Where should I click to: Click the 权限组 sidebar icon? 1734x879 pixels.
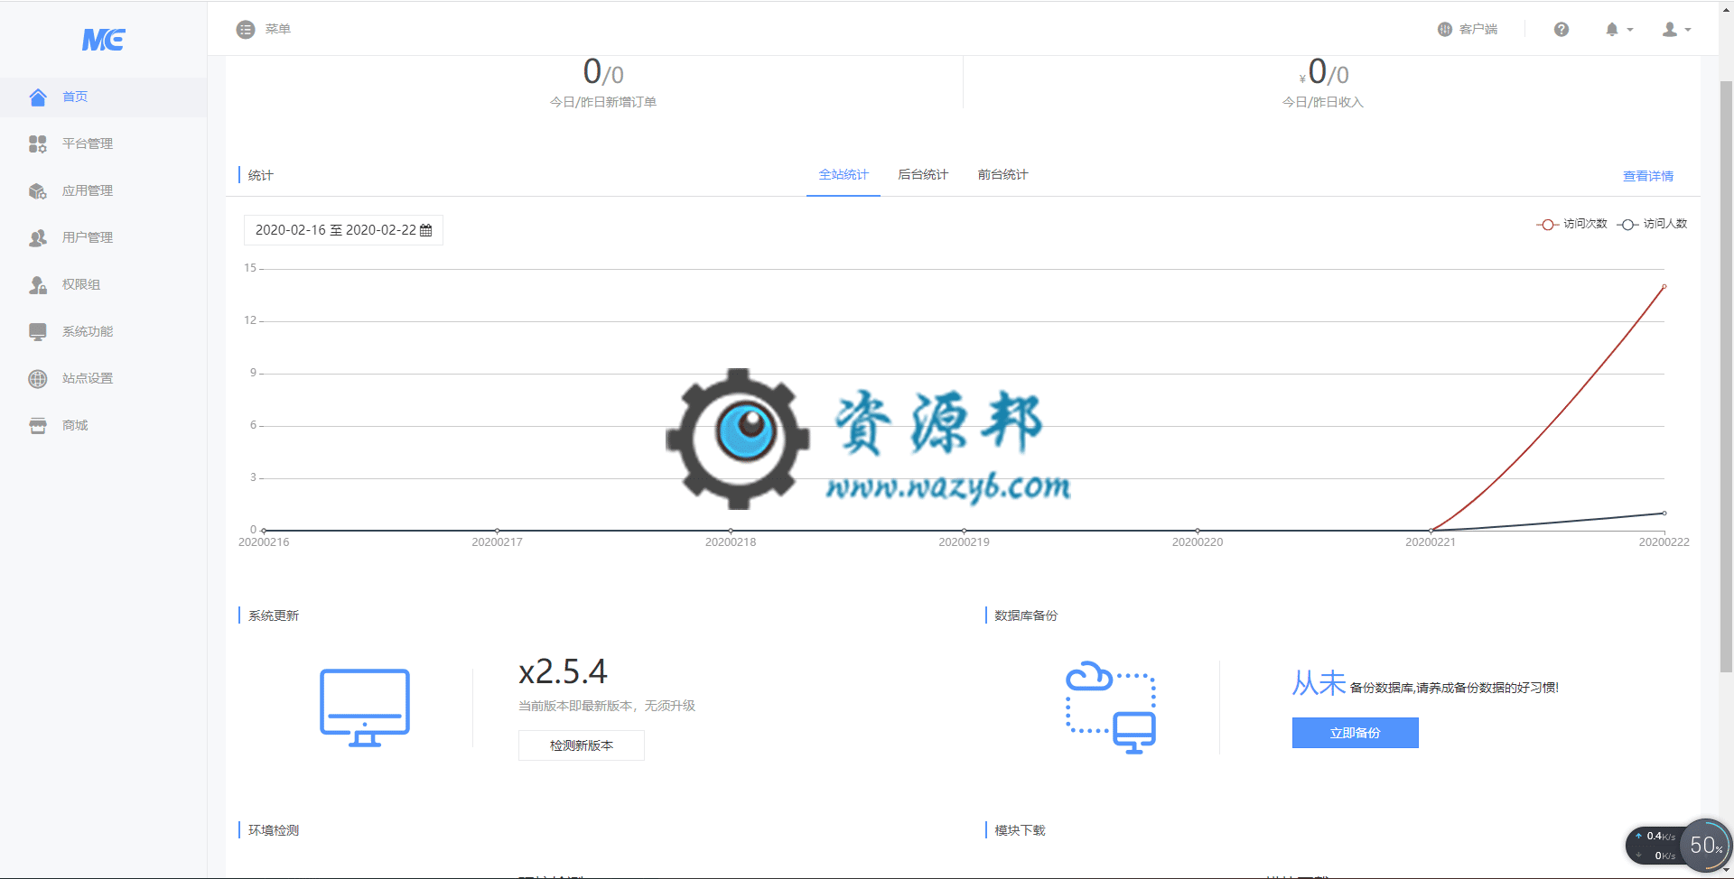38,285
